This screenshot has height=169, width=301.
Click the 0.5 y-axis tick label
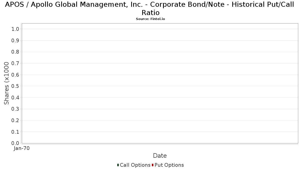pyautogui.click(x=15, y=86)
